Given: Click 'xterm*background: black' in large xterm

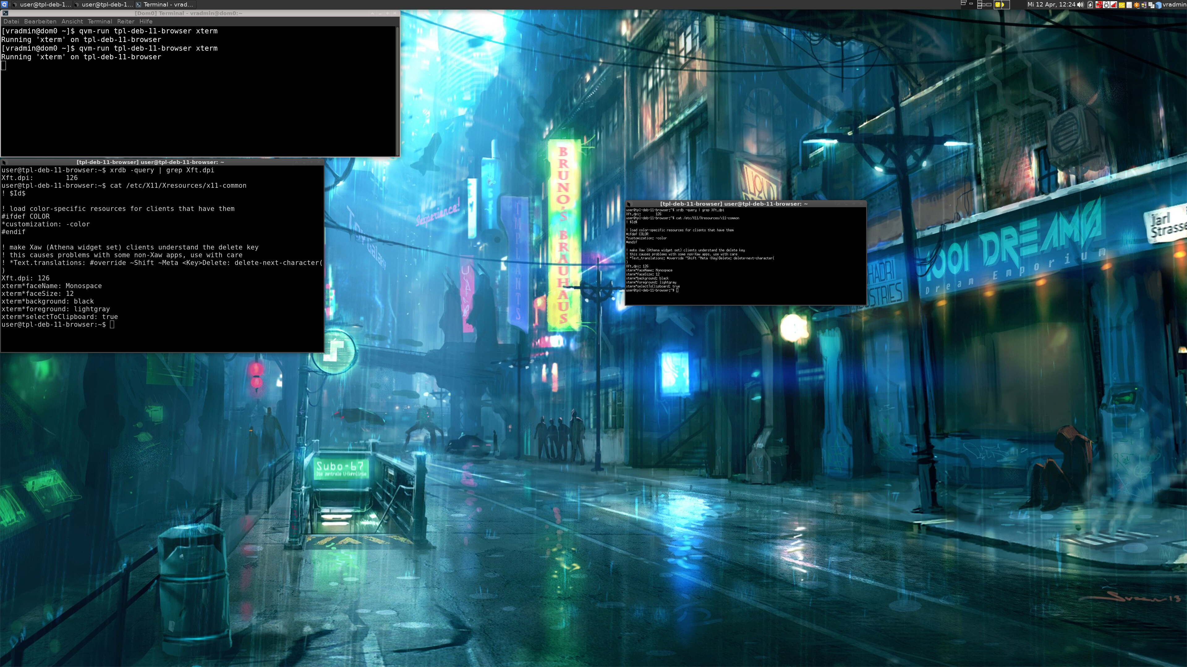Looking at the screenshot, I should pyautogui.click(x=48, y=301).
